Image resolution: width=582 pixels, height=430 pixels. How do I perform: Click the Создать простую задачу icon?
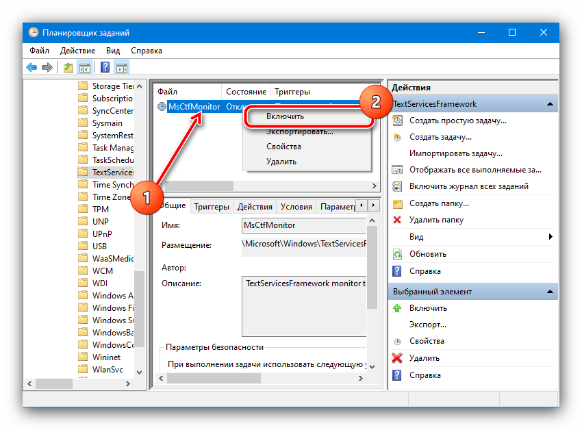[398, 121]
